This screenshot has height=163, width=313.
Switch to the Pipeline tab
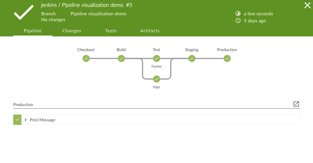[33, 31]
